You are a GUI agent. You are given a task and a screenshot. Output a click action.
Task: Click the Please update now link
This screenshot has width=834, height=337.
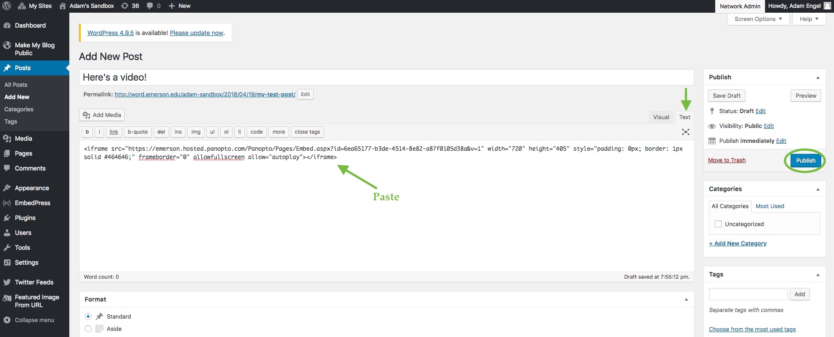pos(197,33)
